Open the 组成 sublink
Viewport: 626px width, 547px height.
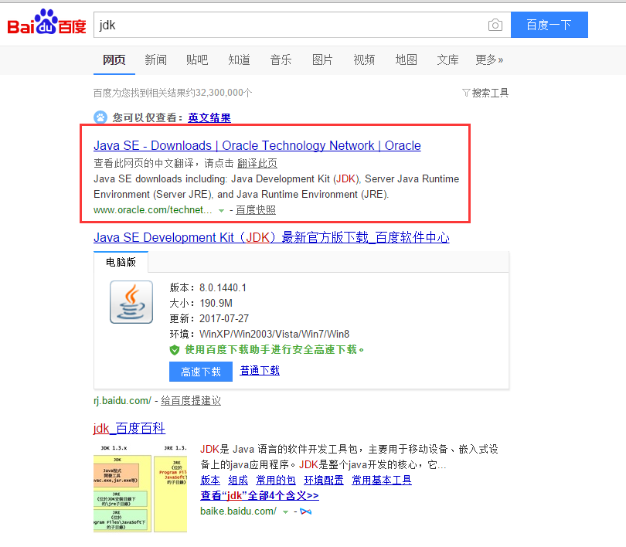tap(238, 480)
